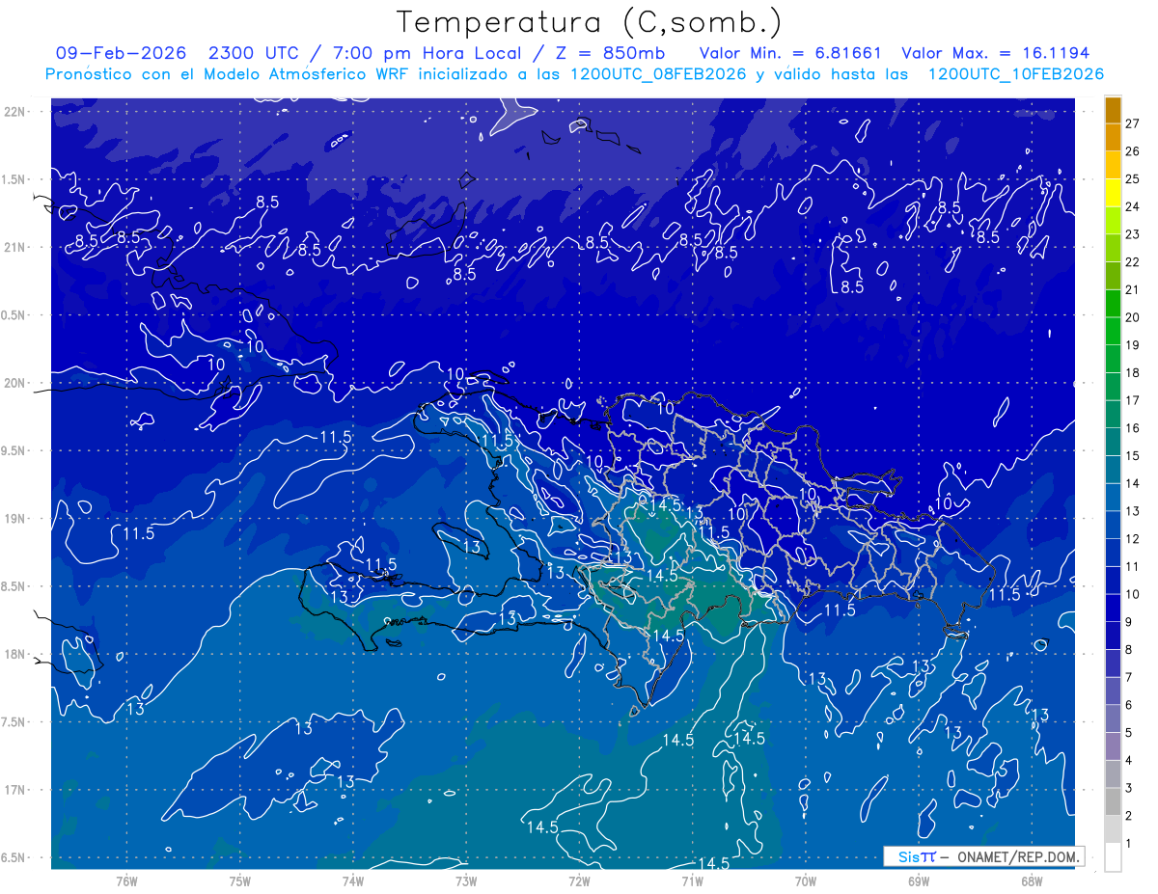This screenshot has width=1158, height=894.
Task: Click the "18N" latitude axis label
Action: click(15, 654)
